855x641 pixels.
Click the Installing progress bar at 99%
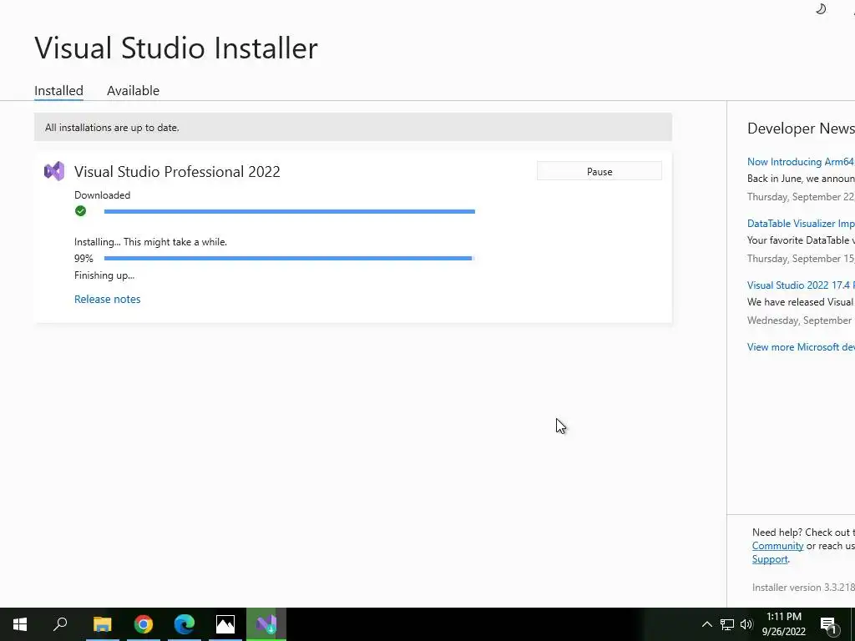click(x=290, y=259)
